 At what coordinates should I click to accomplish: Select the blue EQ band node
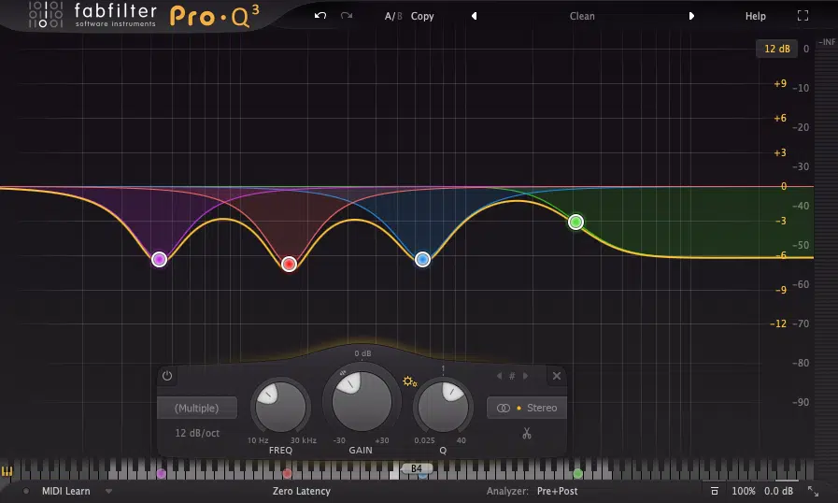(423, 260)
